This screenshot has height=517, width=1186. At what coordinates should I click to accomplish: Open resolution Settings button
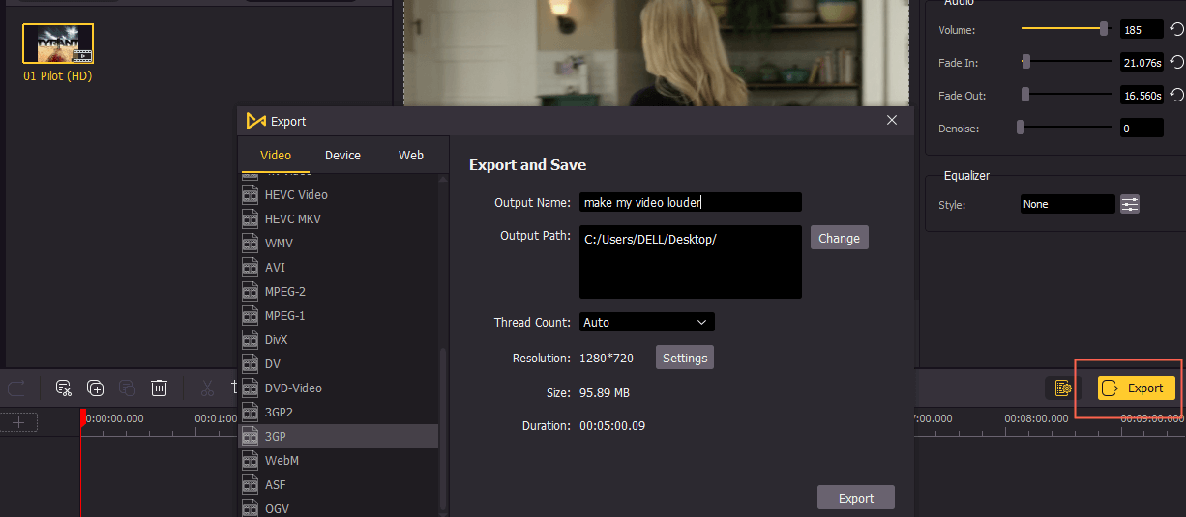tap(685, 358)
